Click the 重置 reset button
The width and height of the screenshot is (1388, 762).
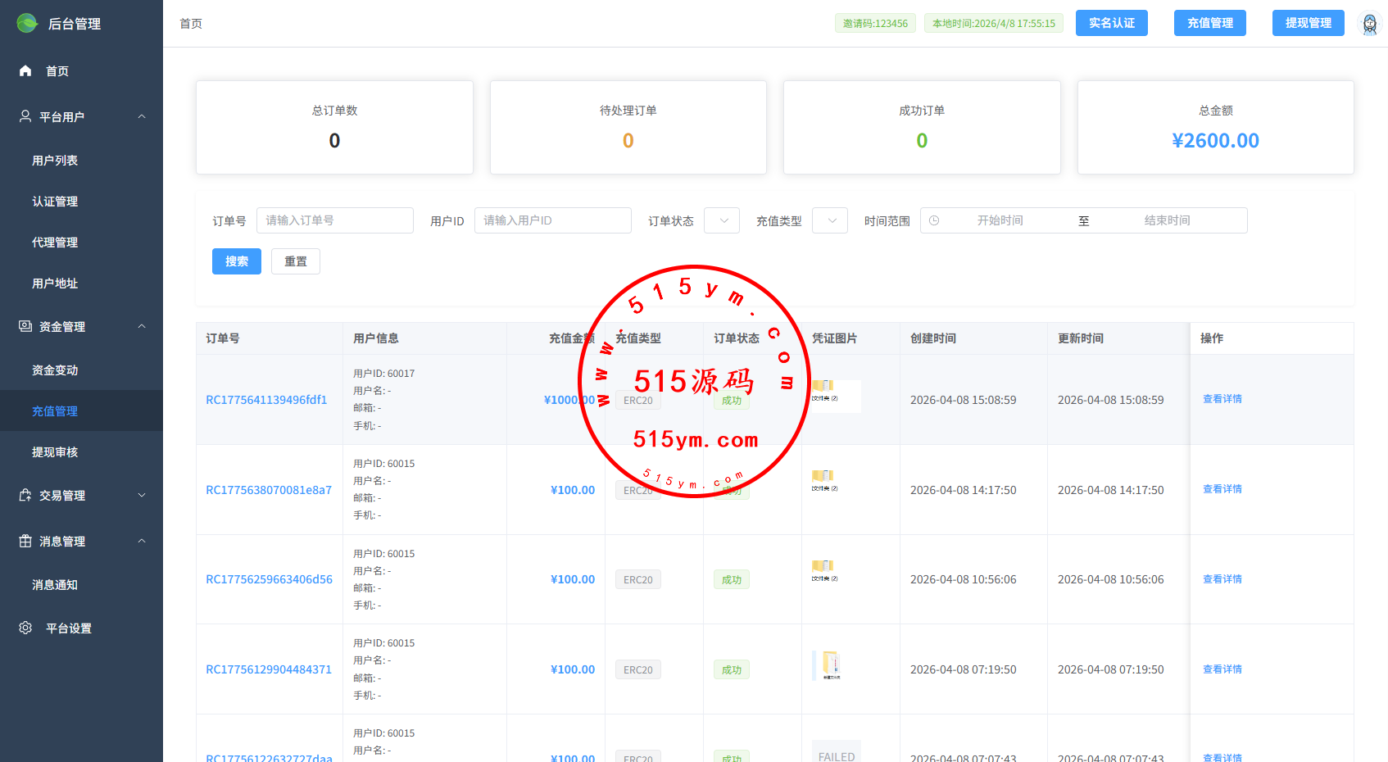[x=295, y=261]
